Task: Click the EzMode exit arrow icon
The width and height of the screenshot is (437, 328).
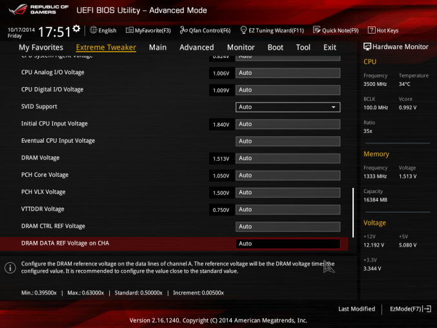Action: pos(427,309)
